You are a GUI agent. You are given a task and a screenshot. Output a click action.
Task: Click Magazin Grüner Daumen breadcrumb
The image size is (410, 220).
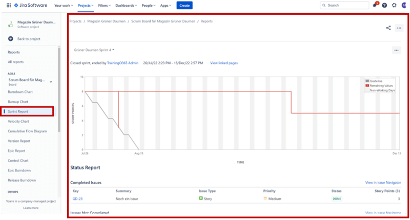tap(106, 21)
